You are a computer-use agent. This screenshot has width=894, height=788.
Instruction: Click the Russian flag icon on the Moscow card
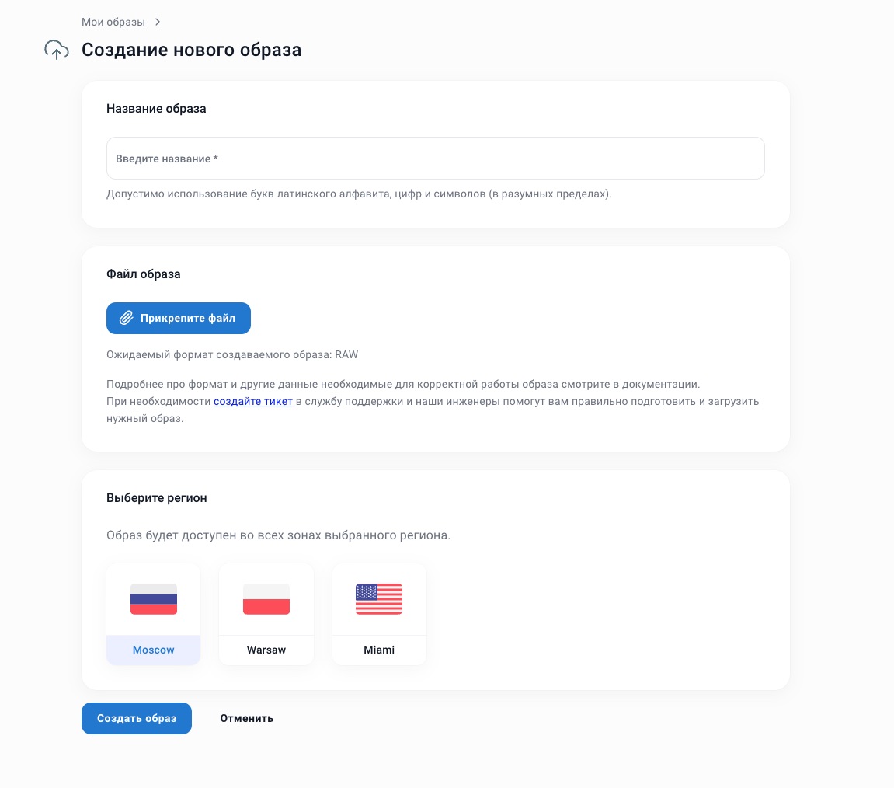click(153, 599)
